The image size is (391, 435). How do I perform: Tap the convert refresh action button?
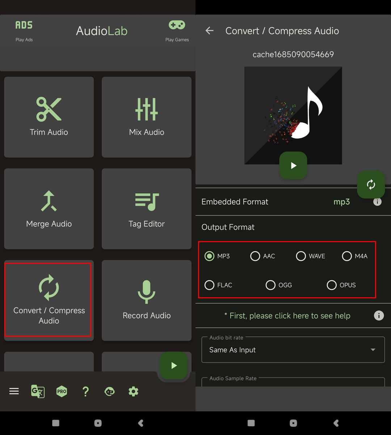[x=371, y=185]
